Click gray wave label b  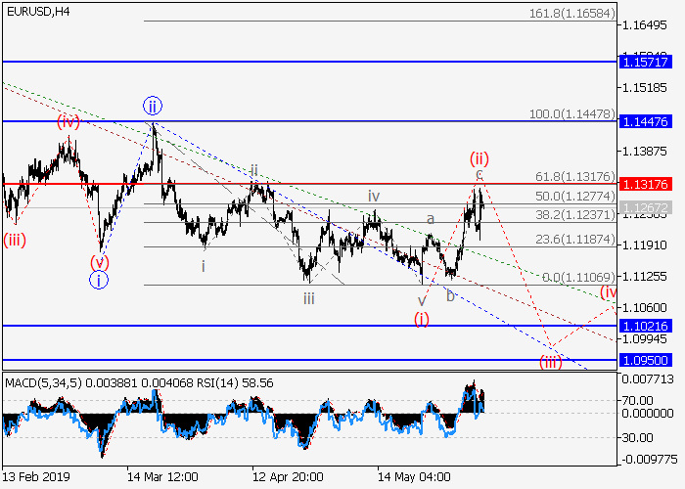(x=450, y=294)
